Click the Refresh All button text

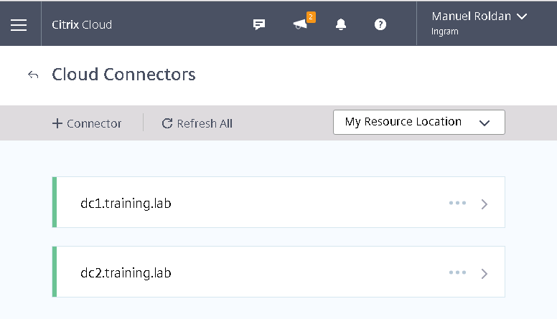click(x=205, y=123)
